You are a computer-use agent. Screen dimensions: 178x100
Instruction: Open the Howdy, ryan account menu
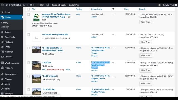(168, 5)
